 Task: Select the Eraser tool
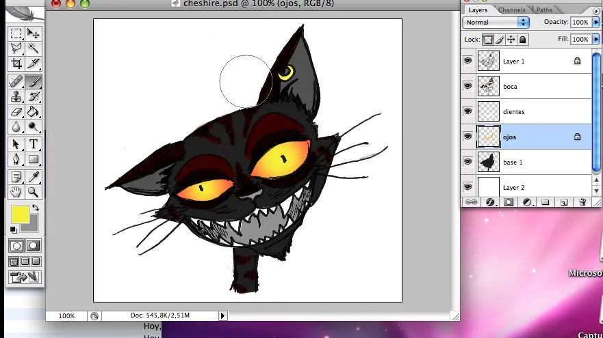(x=16, y=112)
